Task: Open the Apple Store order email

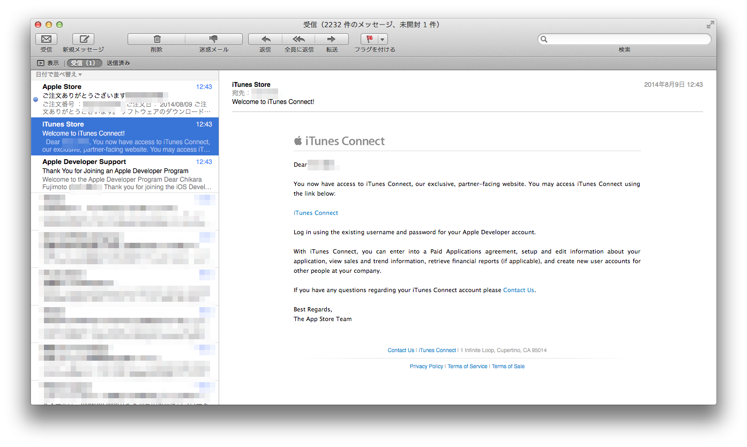Action: 125,99
